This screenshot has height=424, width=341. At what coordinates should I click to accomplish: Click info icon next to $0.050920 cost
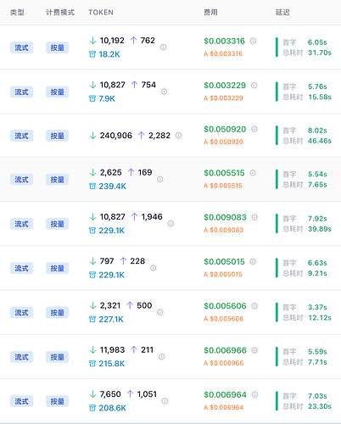[254, 129]
